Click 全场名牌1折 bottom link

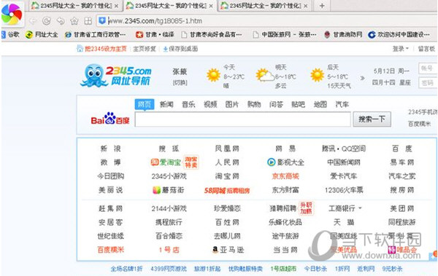[126, 269]
